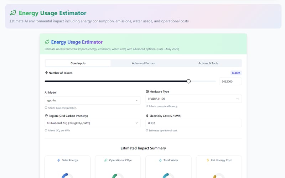Click the Operational CO₂e card label
The image size is (285, 178).
pyautogui.click(x=120, y=160)
